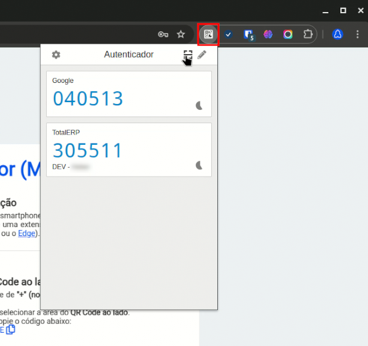This screenshot has width=368, height=346.
Task: Click the Autenticador popup title
Action: click(x=129, y=55)
